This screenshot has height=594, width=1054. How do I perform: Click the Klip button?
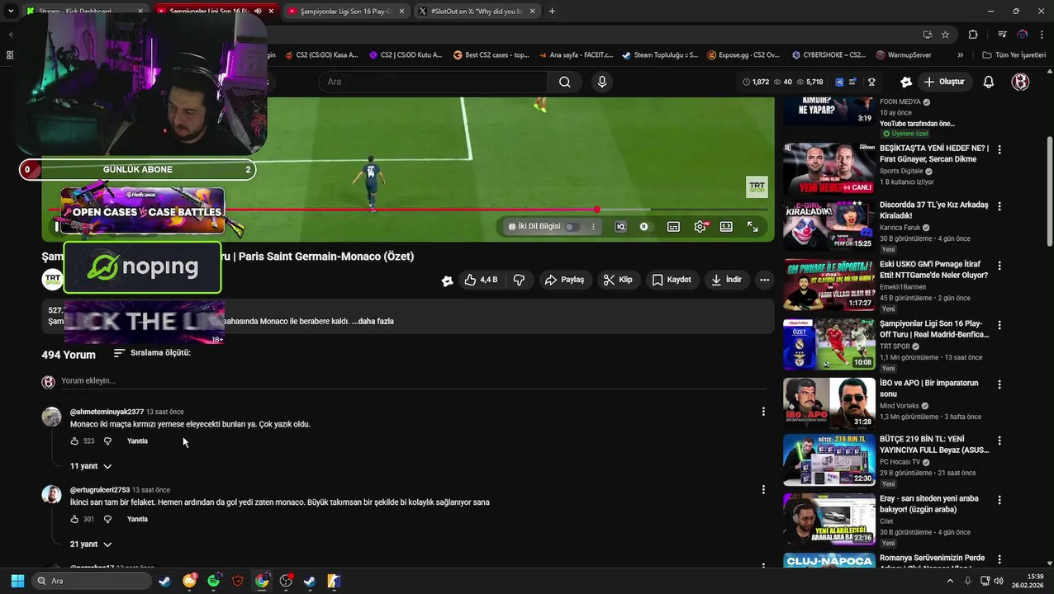pos(618,280)
